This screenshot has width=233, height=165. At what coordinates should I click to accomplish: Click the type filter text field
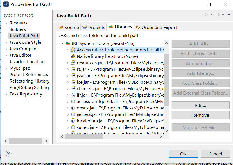tap(26, 15)
